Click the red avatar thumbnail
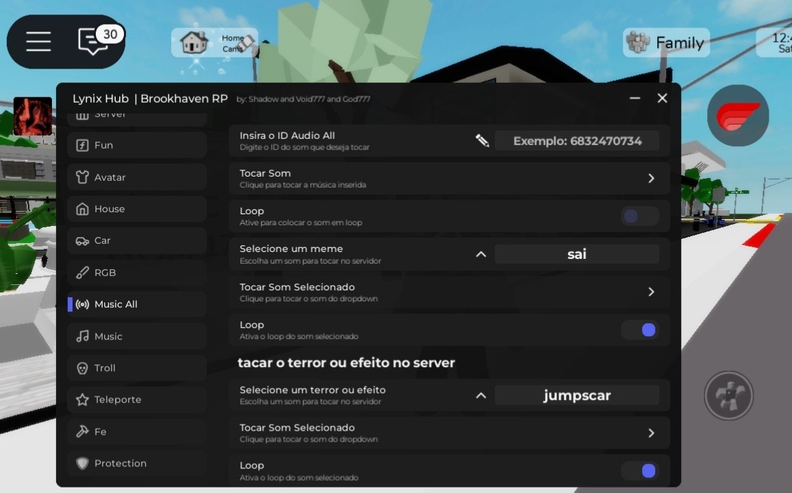The height and width of the screenshot is (493, 792). pyautogui.click(x=32, y=116)
